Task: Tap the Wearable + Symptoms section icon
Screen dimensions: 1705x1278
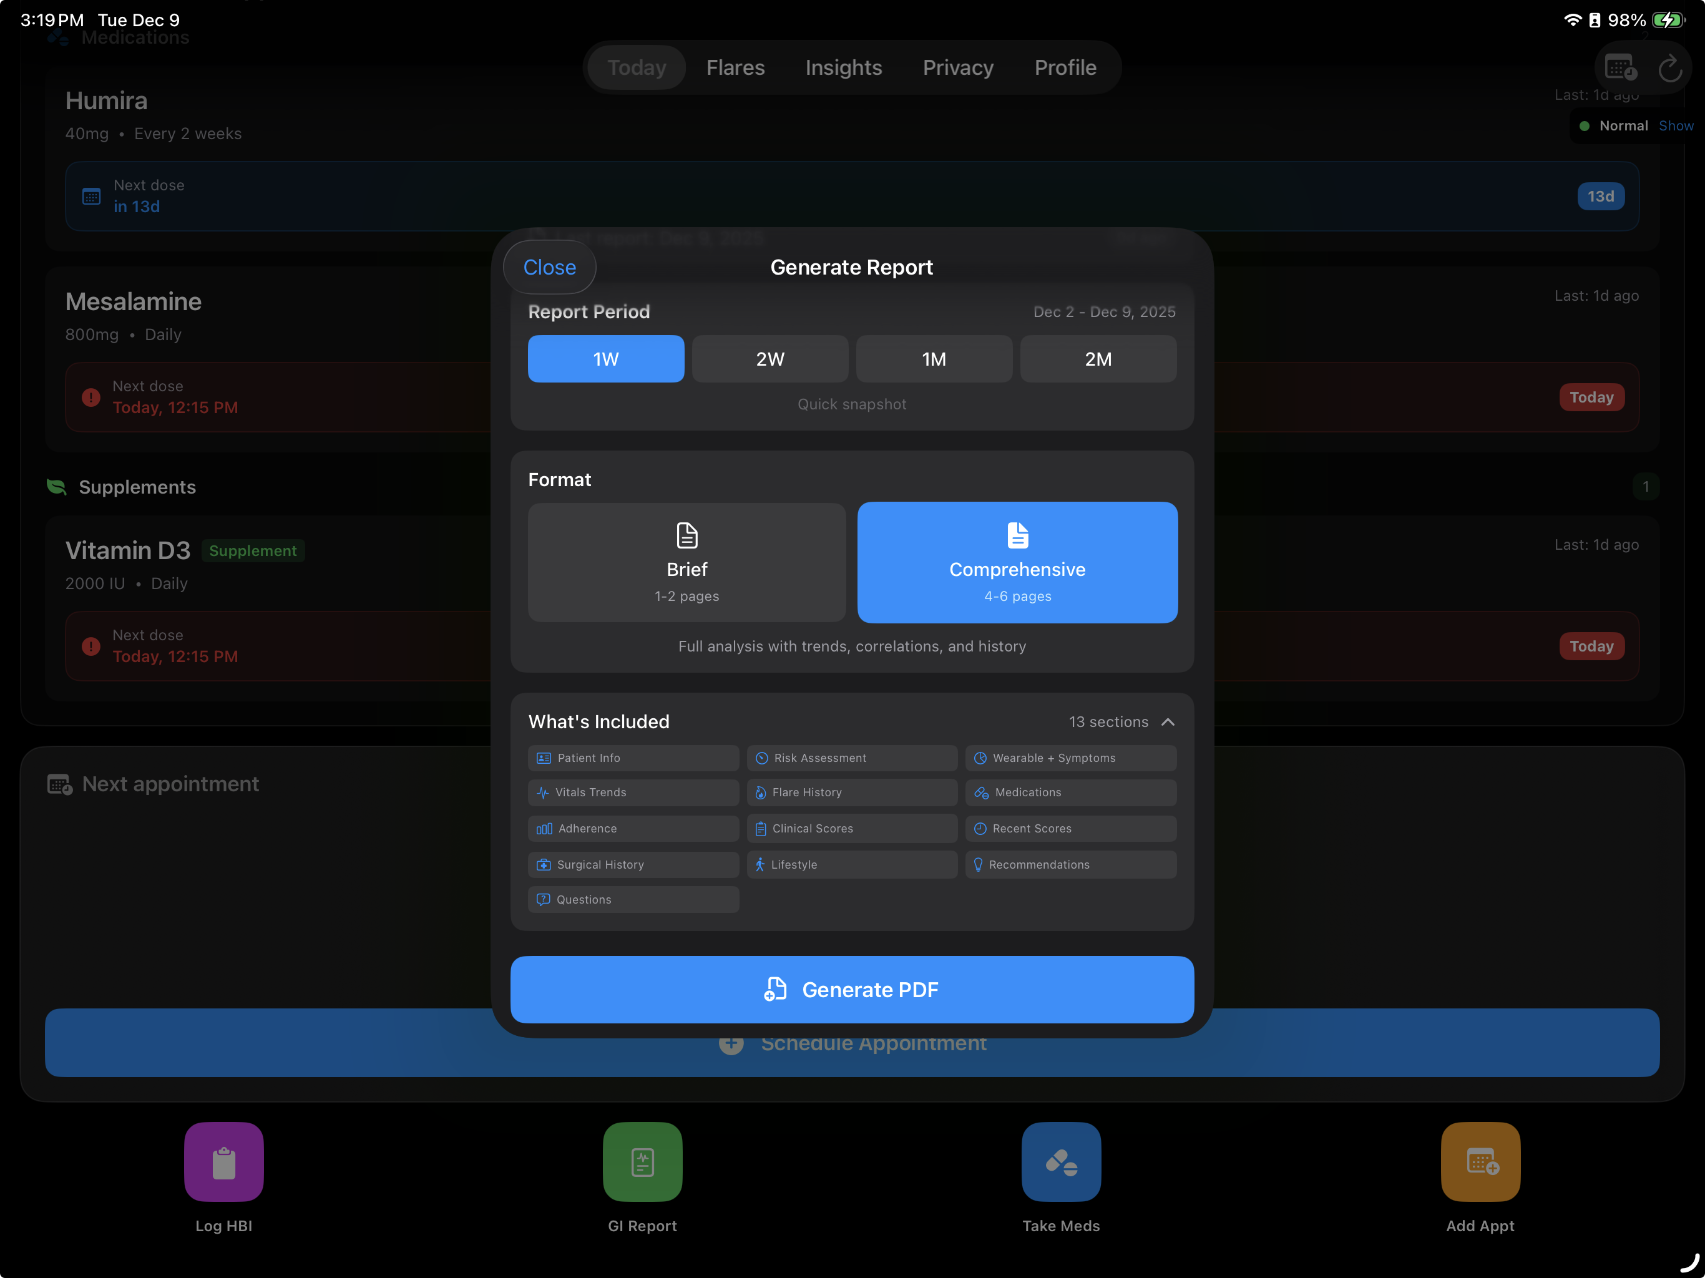Action: point(980,758)
